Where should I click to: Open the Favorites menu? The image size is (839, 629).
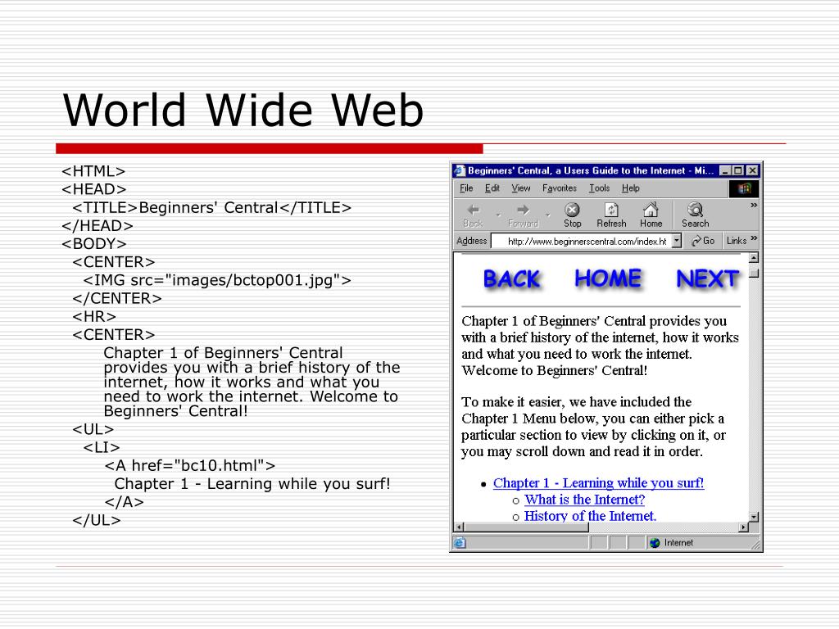pos(559,188)
